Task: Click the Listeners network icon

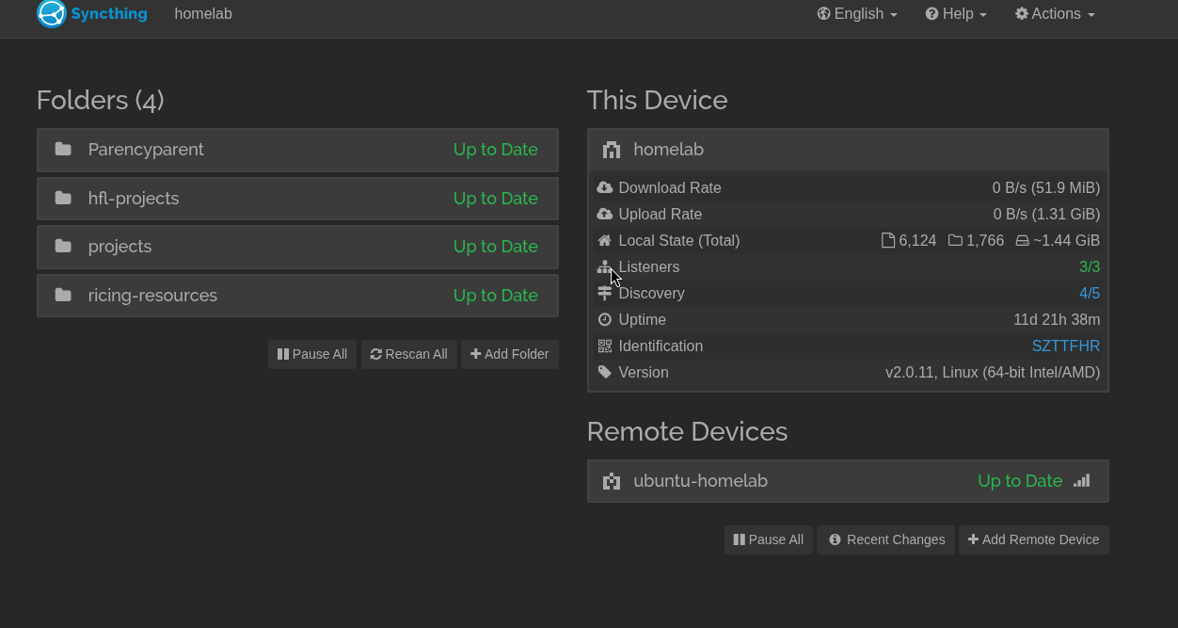Action: tap(605, 266)
